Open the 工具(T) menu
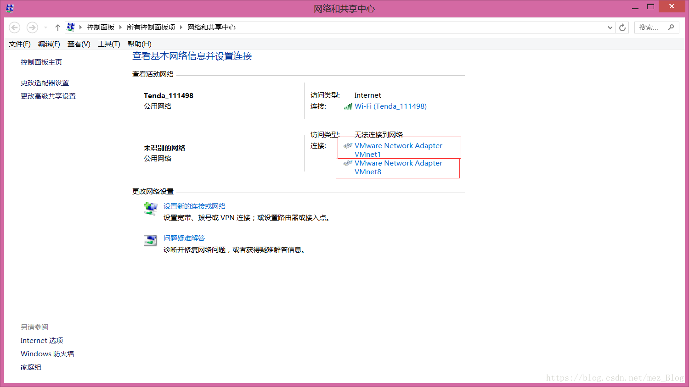Screen dimensions: 689x387 click(108, 44)
